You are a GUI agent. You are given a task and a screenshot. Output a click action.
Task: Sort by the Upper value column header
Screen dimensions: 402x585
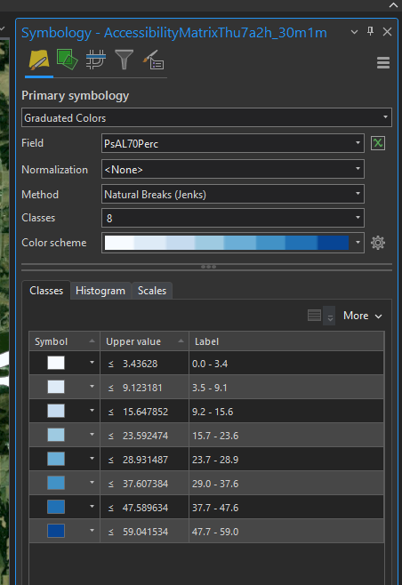(144, 341)
